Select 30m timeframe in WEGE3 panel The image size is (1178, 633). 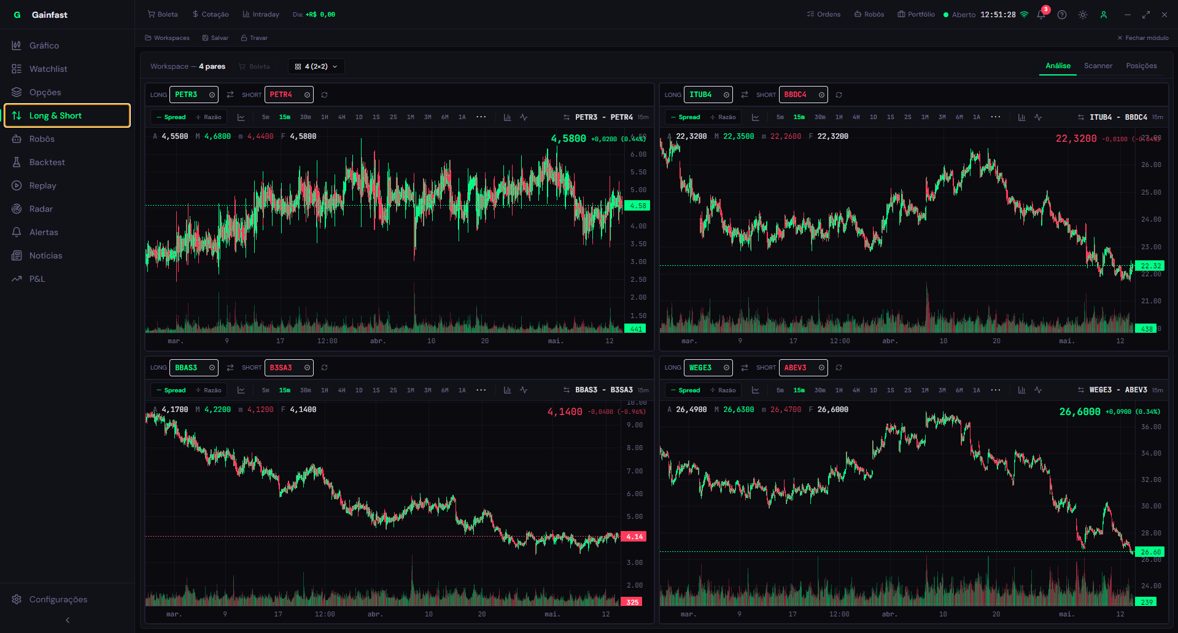pos(820,390)
